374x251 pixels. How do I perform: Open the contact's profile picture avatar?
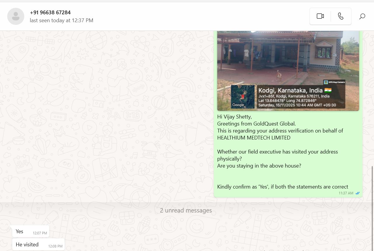coord(16,16)
